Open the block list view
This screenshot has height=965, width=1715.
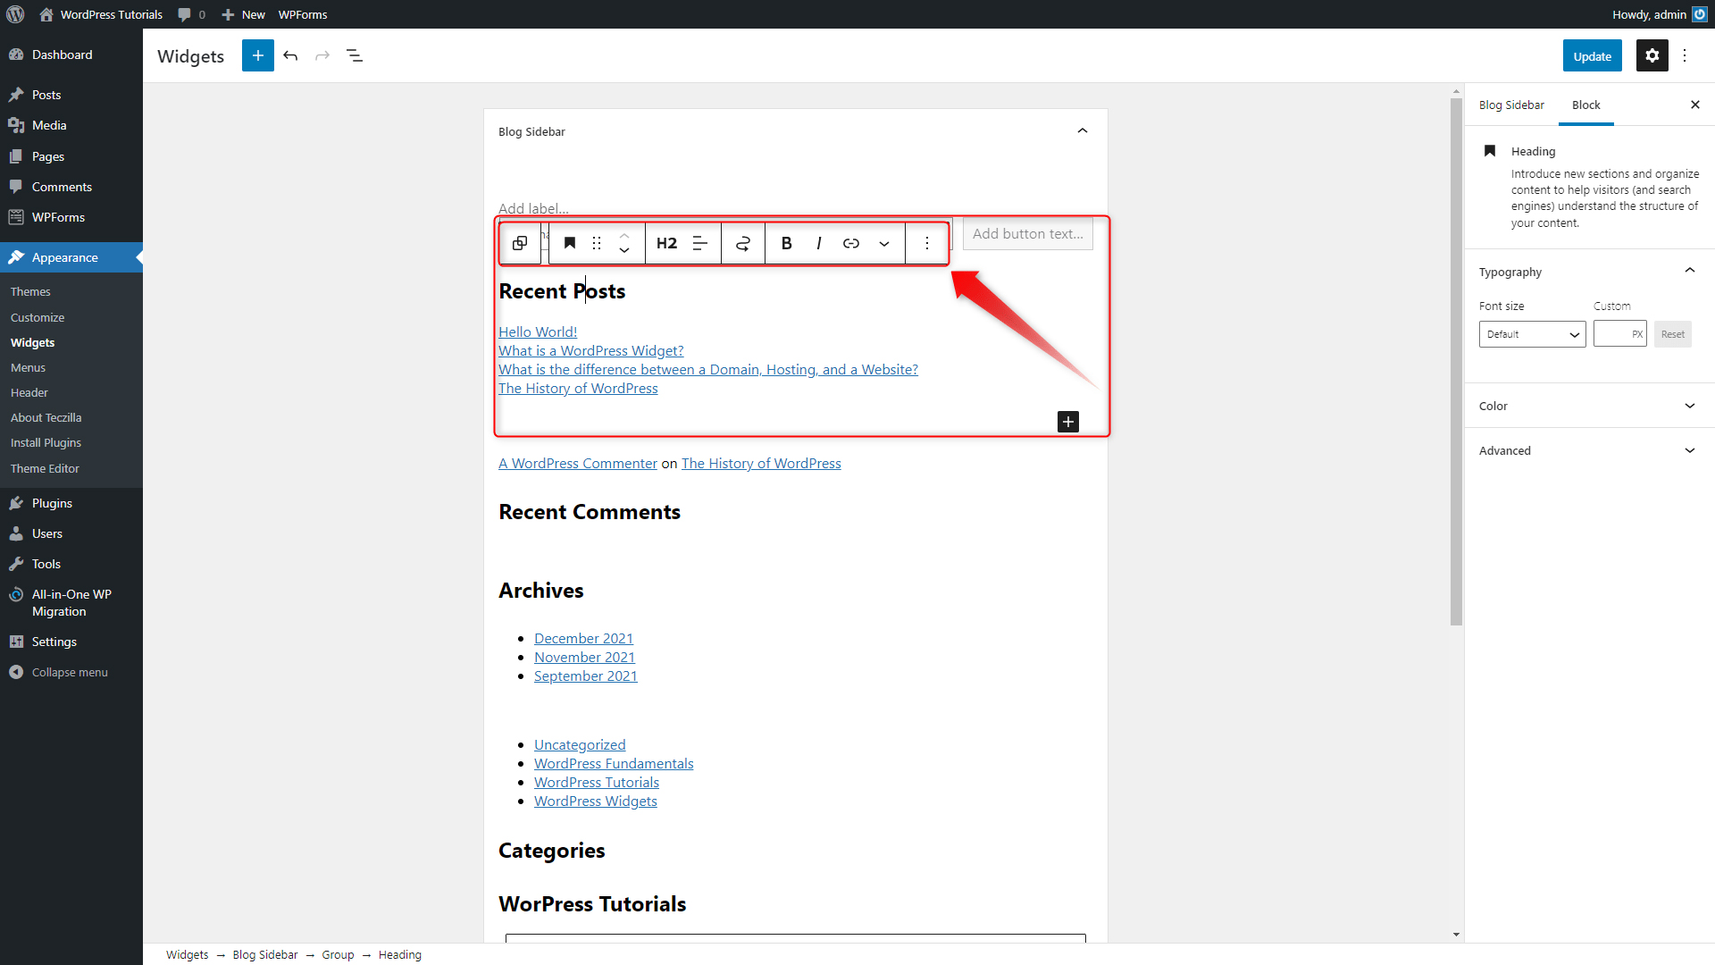tap(355, 55)
